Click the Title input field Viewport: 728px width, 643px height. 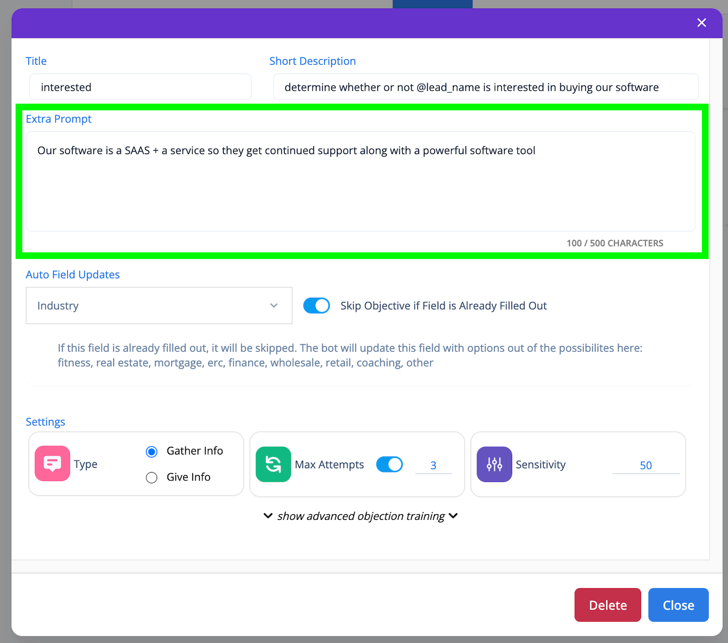tap(141, 87)
